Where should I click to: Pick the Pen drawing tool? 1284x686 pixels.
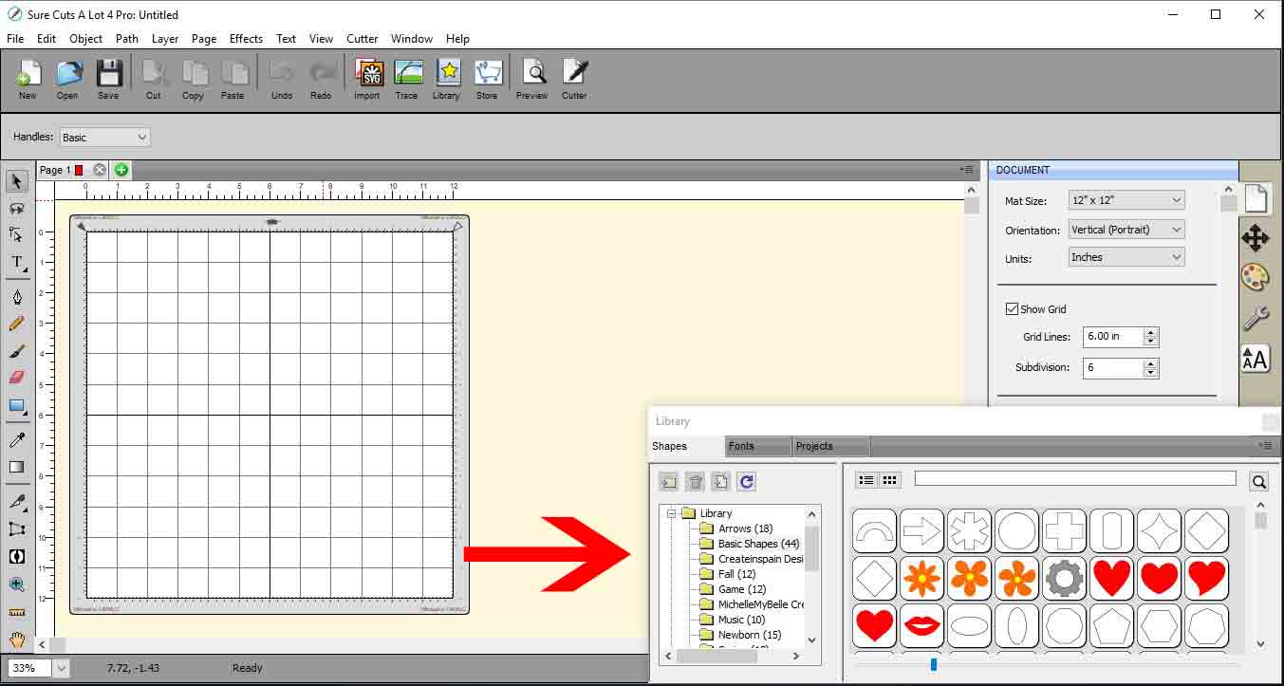[x=17, y=297]
